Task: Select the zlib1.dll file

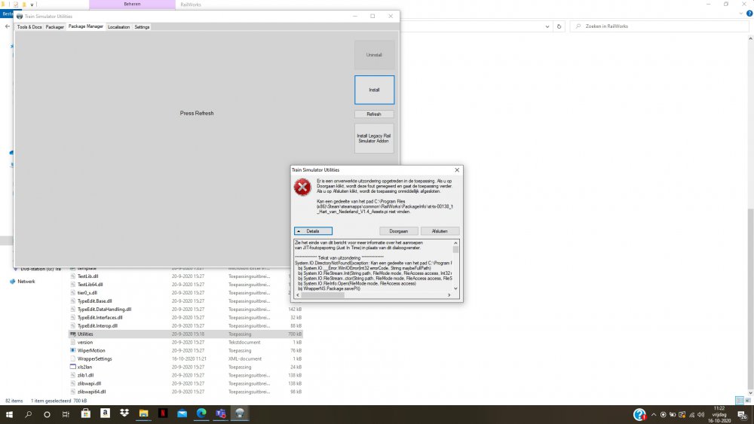Action: (x=86, y=375)
